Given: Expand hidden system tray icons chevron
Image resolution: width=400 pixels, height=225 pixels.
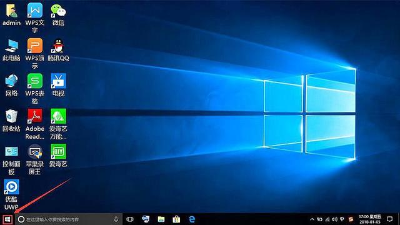Looking at the screenshot, I should [312, 219].
